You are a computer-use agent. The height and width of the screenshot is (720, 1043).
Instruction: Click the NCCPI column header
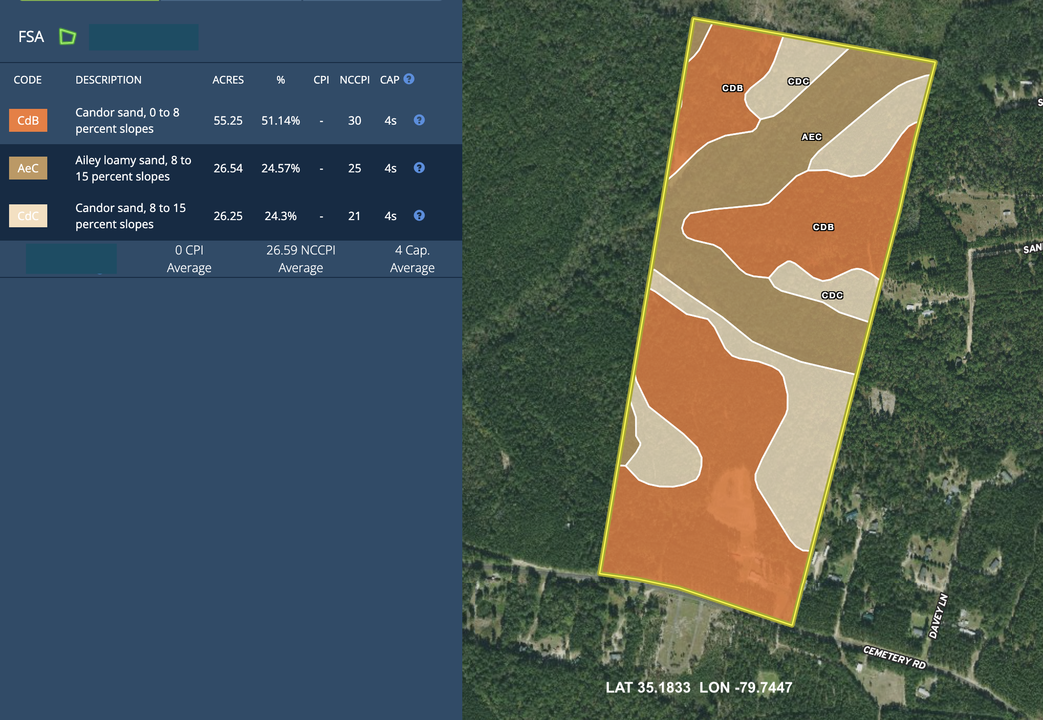[x=354, y=80]
